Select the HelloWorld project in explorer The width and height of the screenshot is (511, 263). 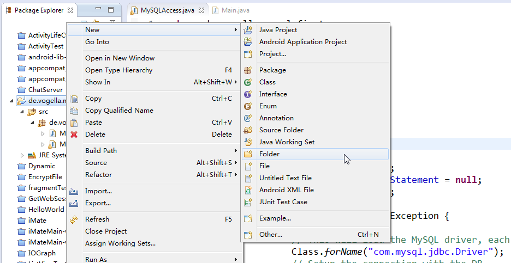(x=46, y=210)
